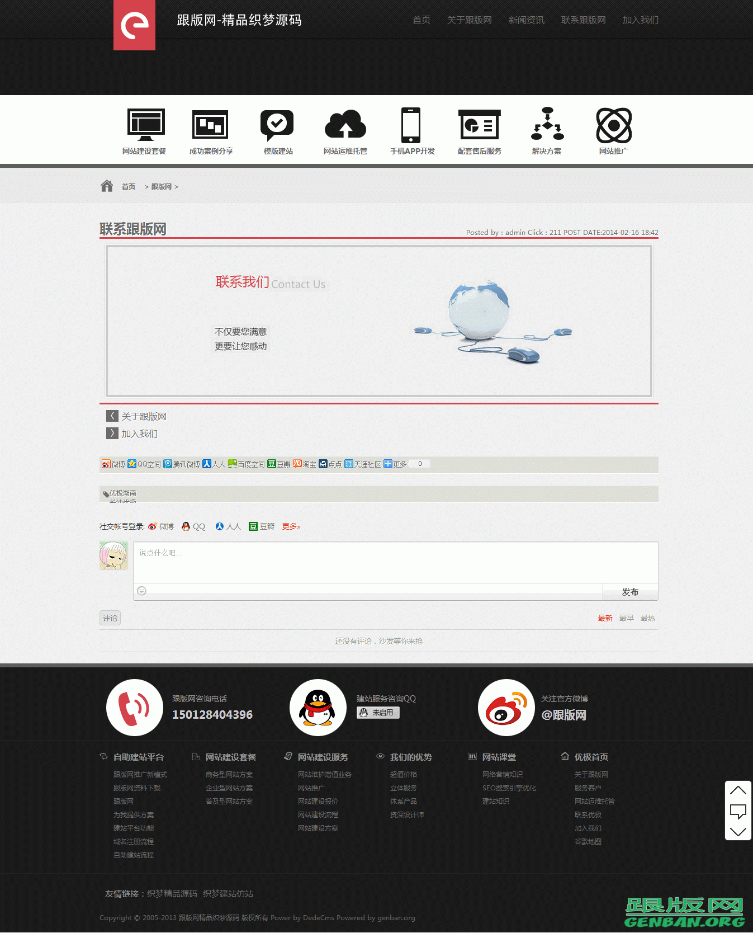Share to 人人 in share bar
Viewport: 753px width, 933px height.
(214, 464)
